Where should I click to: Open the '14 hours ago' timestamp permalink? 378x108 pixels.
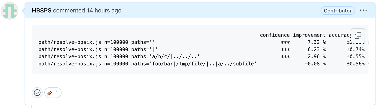[x=104, y=11]
